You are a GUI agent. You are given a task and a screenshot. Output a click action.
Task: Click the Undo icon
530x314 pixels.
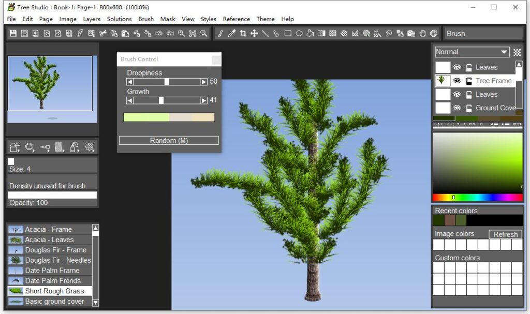tap(159, 33)
